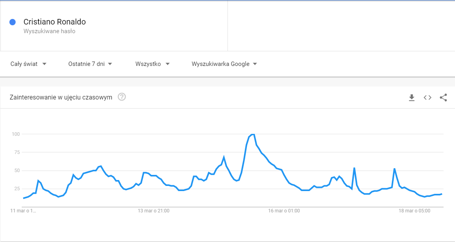Screen dimensions: 455x242
Task: Expand the Wyszukiwarka Google search type dropdown
Action: (224, 64)
